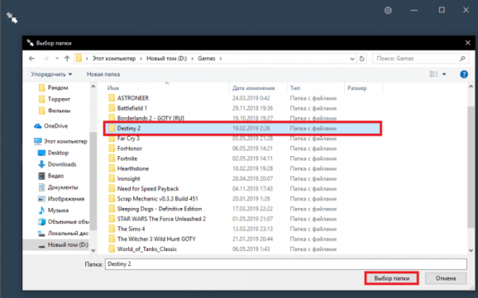Focus the Поиск: Games search field
The height and width of the screenshot is (298, 478).
(421, 58)
